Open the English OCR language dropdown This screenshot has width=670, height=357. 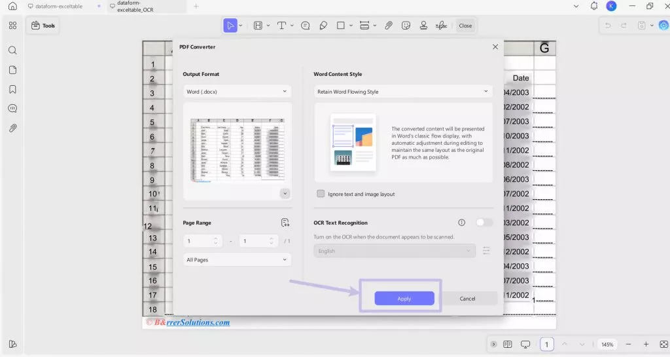pyautogui.click(x=395, y=251)
